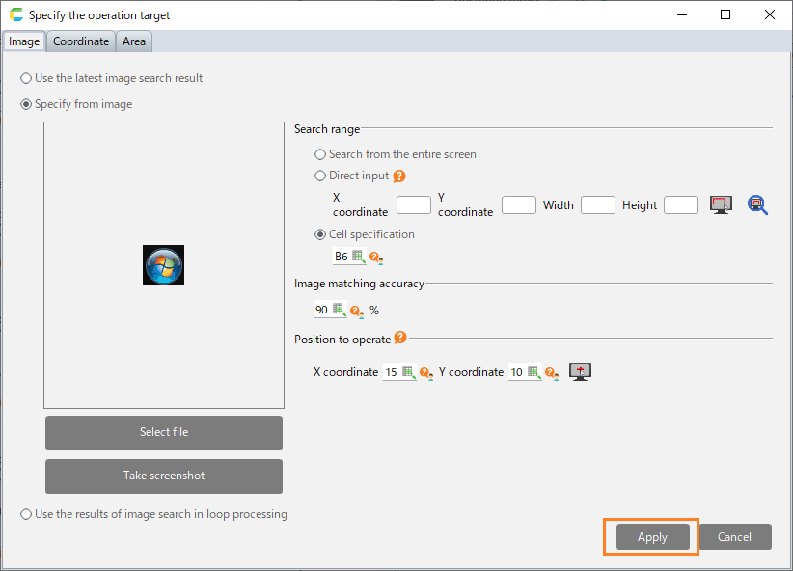
Task: Click cell picker icon in matching accuracy field
Action: click(339, 310)
